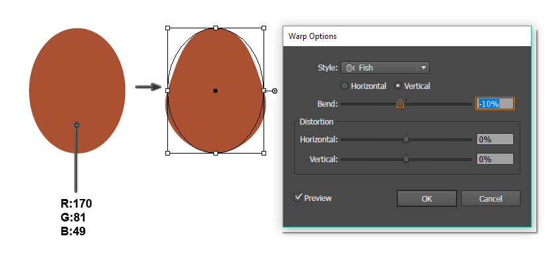Click the Bend value field showing -10%
The height and width of the screenshot is (261, 560).
(495, 103)
